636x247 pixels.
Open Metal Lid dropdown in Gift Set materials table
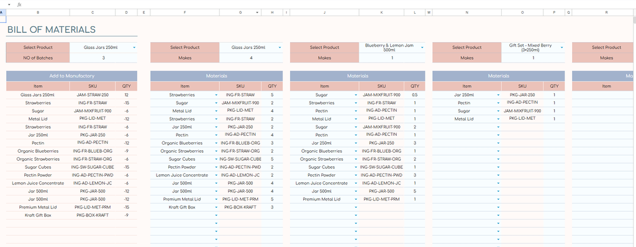(x=498, y=119)
